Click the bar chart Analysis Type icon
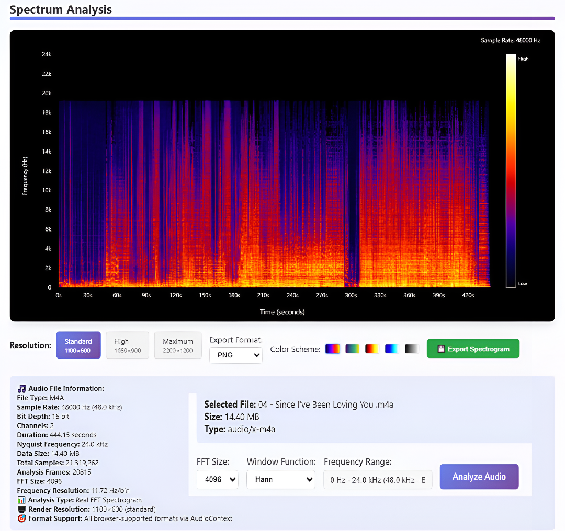This screenshot has width=565, height=531. pos(21,500)
